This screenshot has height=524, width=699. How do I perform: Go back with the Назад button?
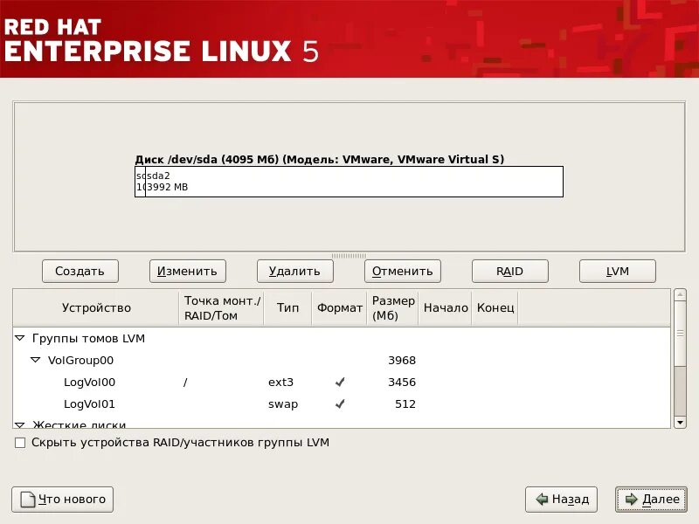pos(561,499)
